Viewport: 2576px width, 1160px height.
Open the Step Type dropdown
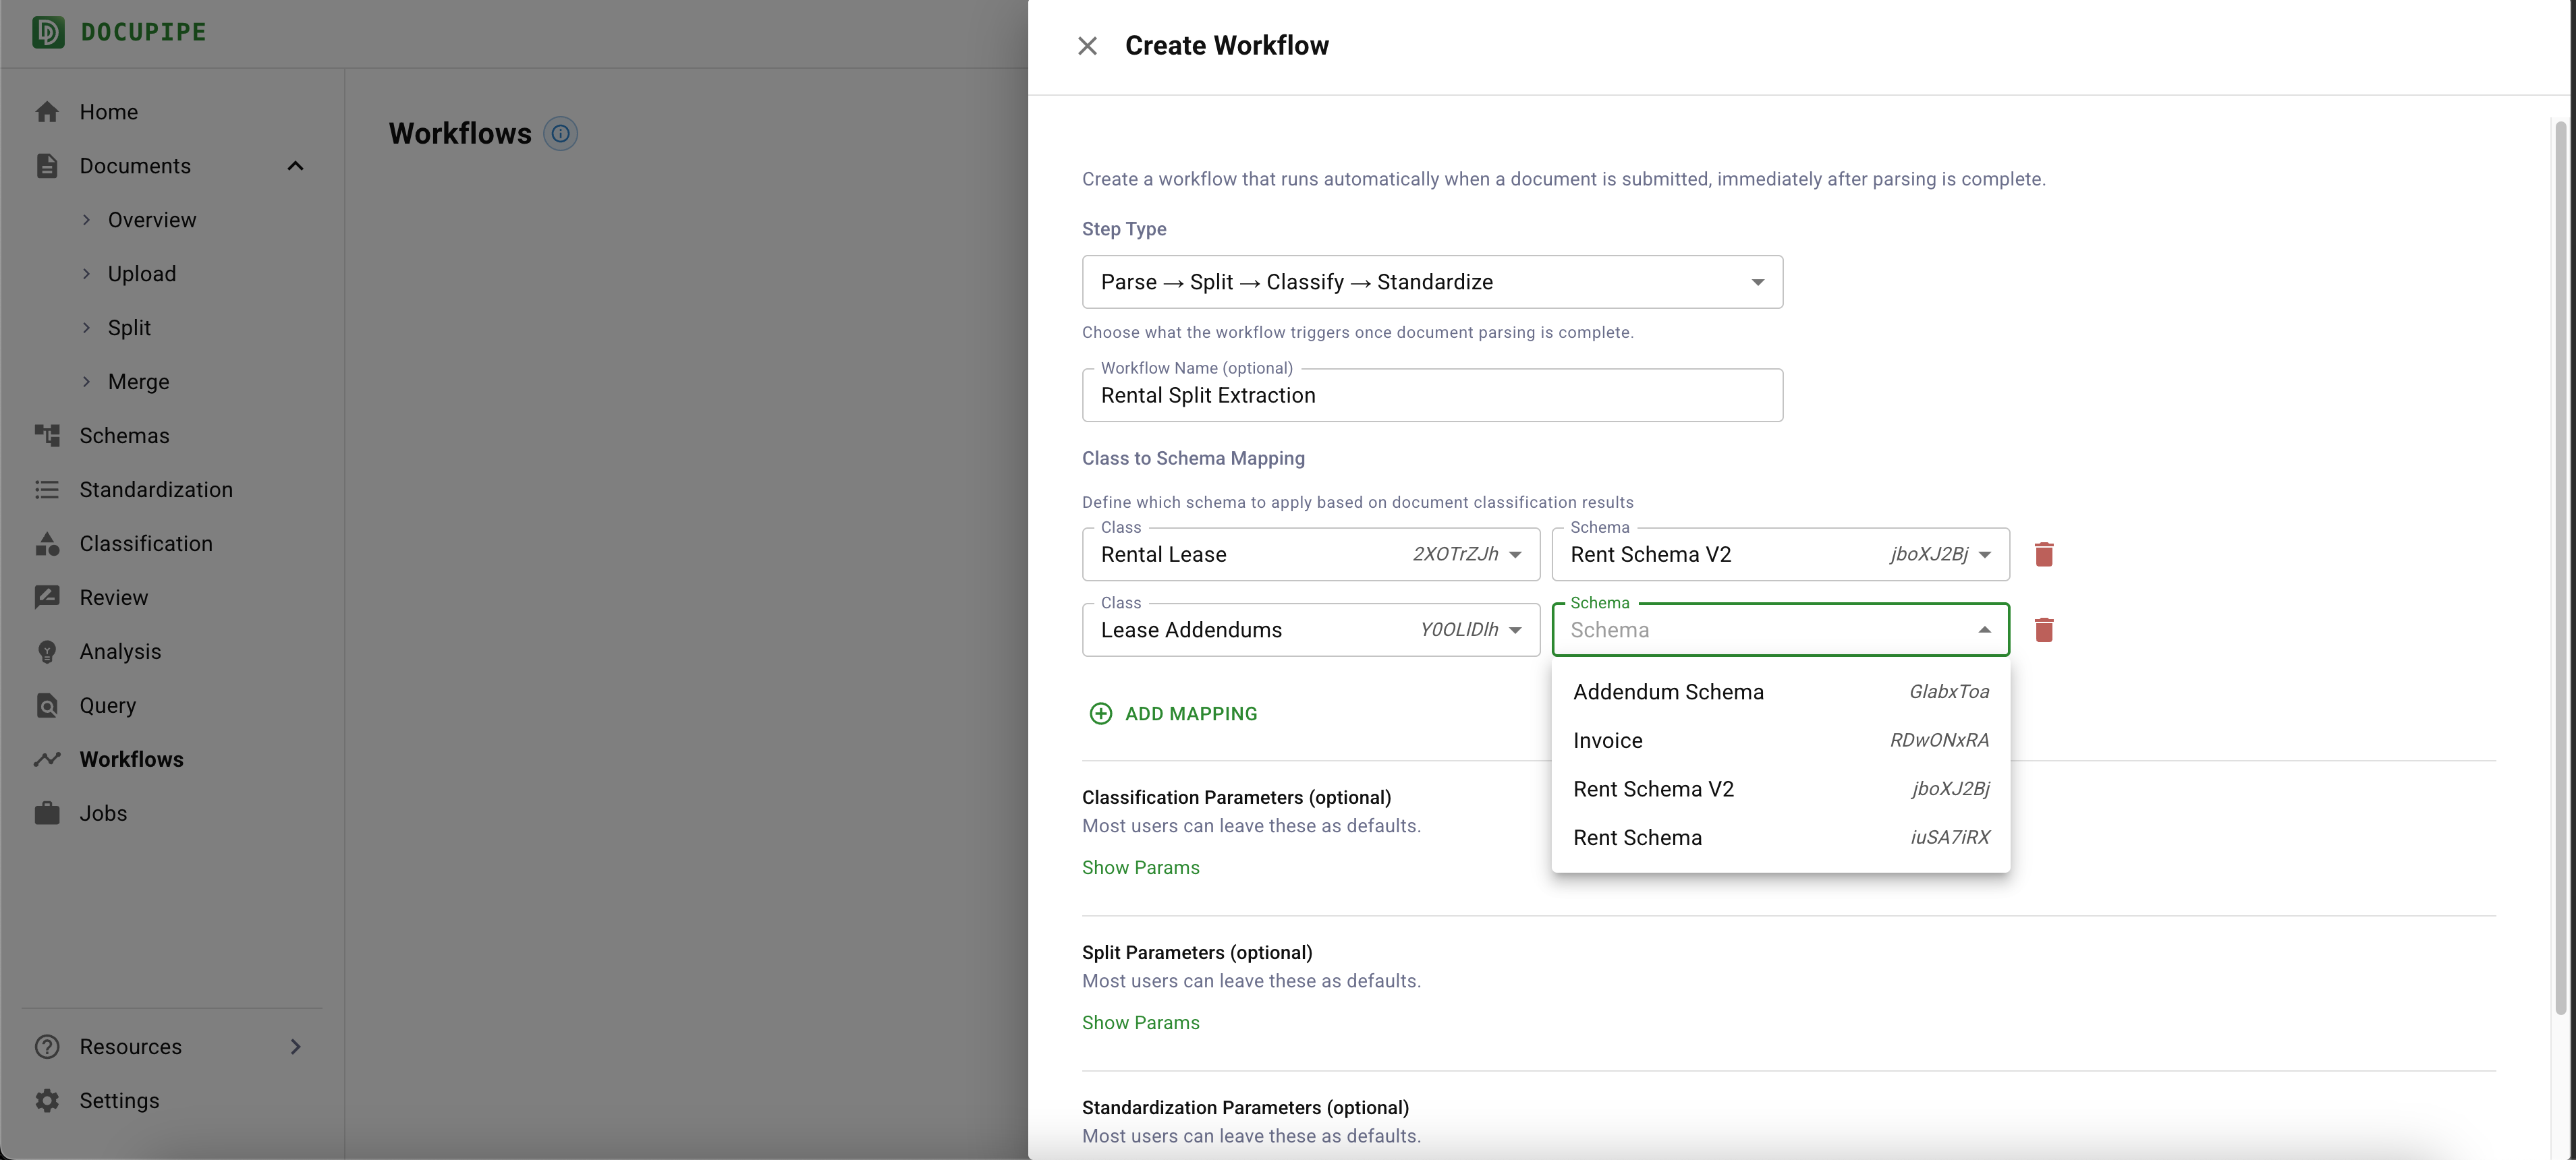(x=1431, y=282)
